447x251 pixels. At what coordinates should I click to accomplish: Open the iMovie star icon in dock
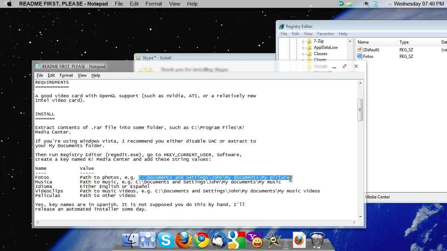coord(272,241)
